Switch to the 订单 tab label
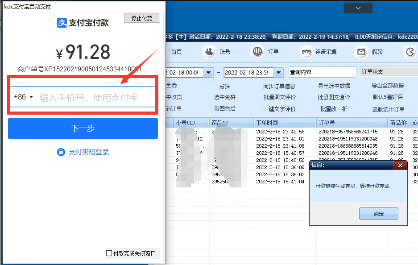418x265 pixels. point(273,51)
